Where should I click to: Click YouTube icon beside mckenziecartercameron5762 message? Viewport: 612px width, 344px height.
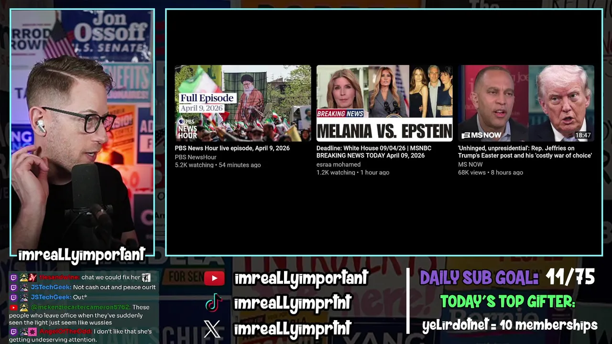13,307
